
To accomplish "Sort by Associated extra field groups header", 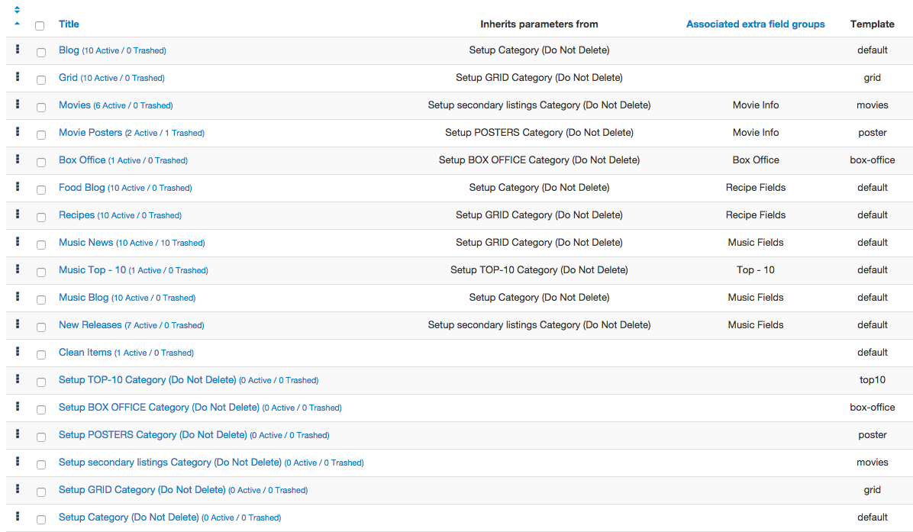I will (x=755, y=24).
